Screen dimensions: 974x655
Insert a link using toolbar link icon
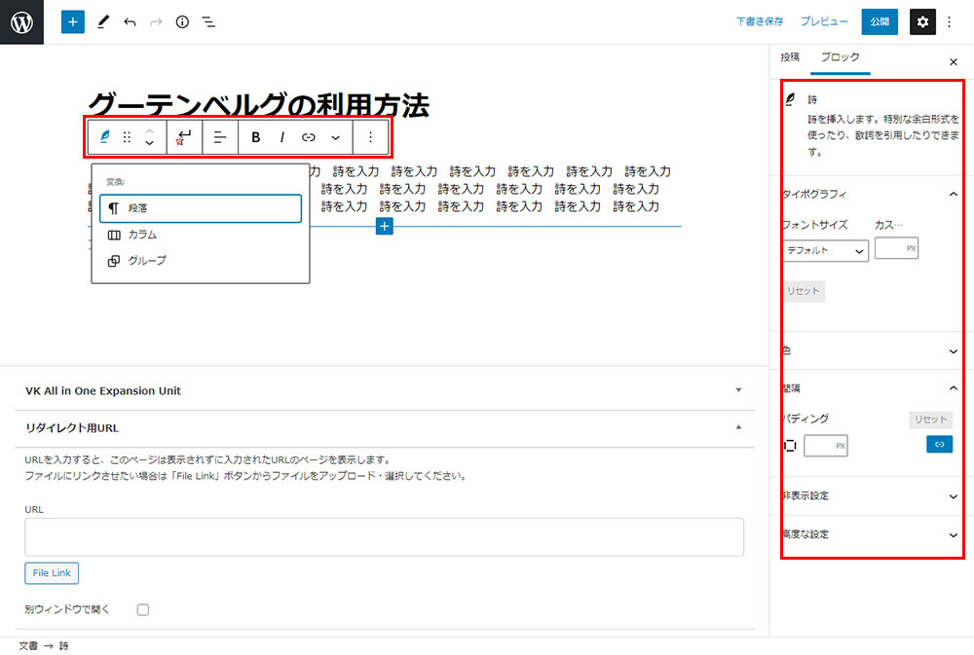[309, 137]
